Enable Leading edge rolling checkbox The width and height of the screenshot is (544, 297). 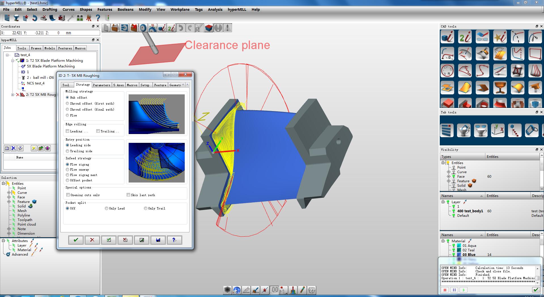67,131
